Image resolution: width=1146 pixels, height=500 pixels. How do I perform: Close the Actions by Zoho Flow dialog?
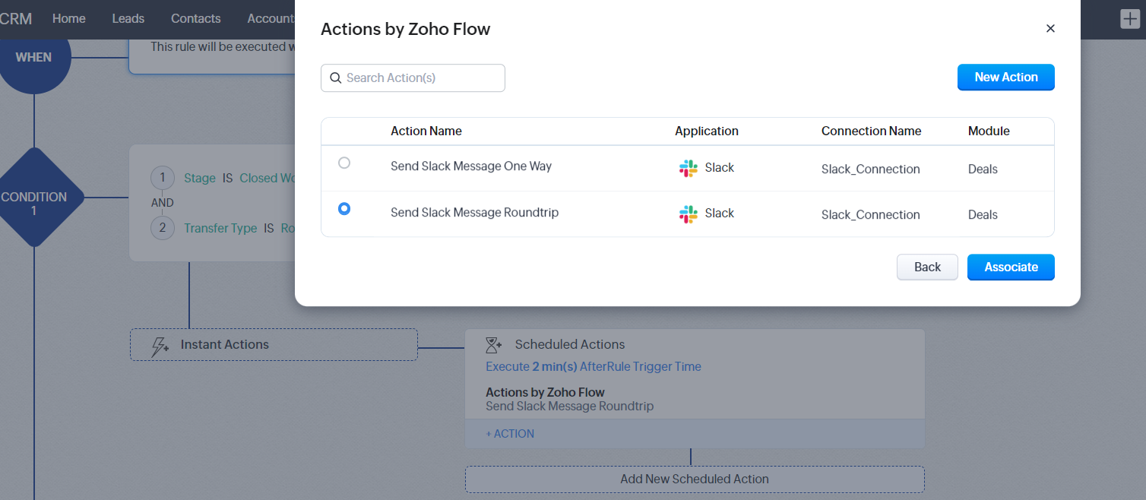1050,29
